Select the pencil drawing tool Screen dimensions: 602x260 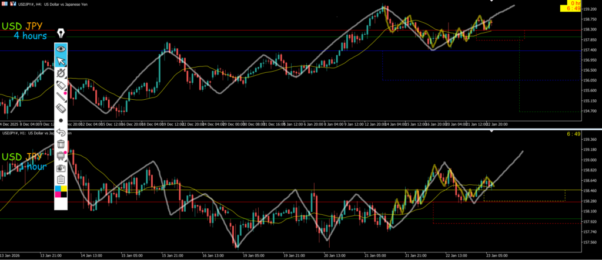click(61, 85)
